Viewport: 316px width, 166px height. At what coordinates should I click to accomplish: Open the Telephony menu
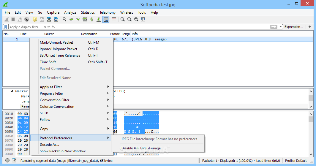[108, 12]
